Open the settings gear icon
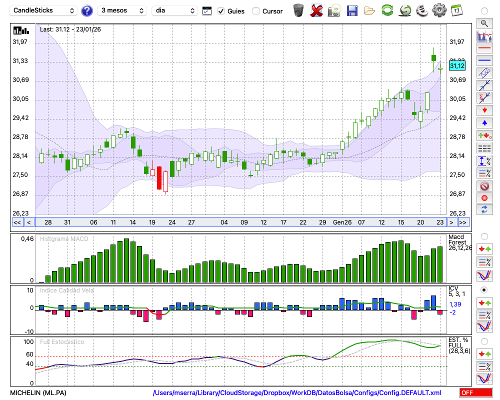500x400 pixels. [439, 10]
